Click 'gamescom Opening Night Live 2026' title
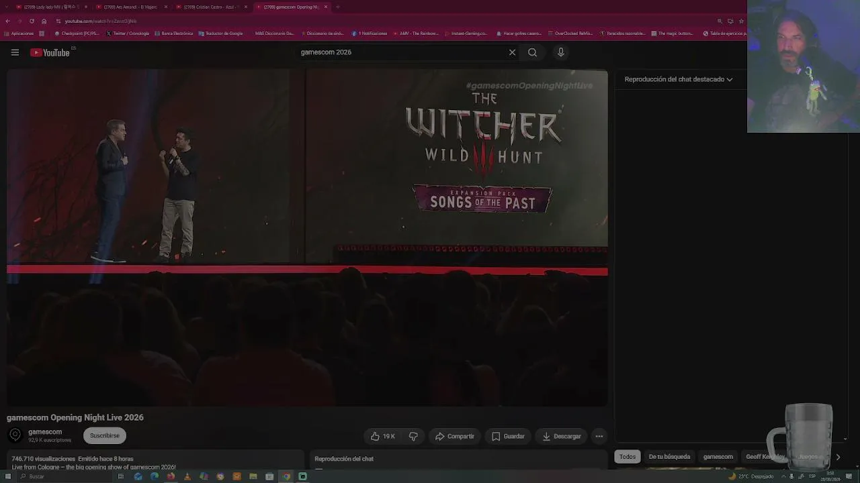Screen dimensions: 860x483 click(x=75, y=417)
